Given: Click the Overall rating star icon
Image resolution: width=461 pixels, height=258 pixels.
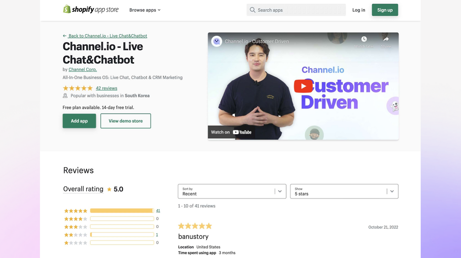Looking at the screenshot, I should [109, 189].
